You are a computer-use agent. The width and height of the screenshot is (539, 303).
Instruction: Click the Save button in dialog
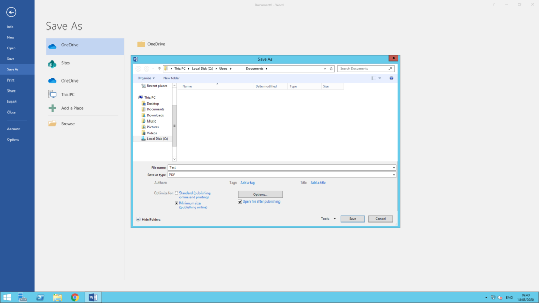pyautogui.click(x=352, y=219)
